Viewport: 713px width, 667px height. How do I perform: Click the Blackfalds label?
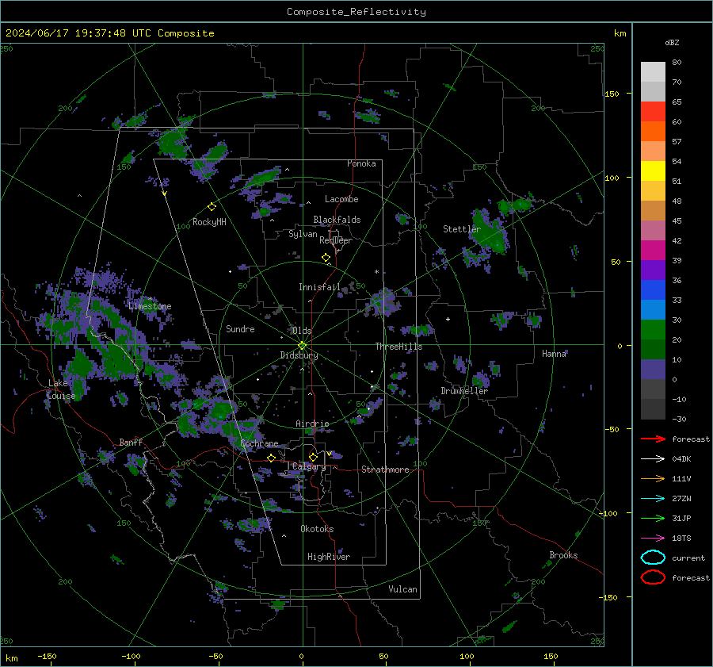click(x=337, y=220)
